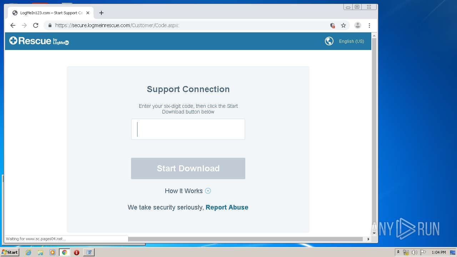Restore down the Chrome window
Screen dimensions: 457x257
357,7
